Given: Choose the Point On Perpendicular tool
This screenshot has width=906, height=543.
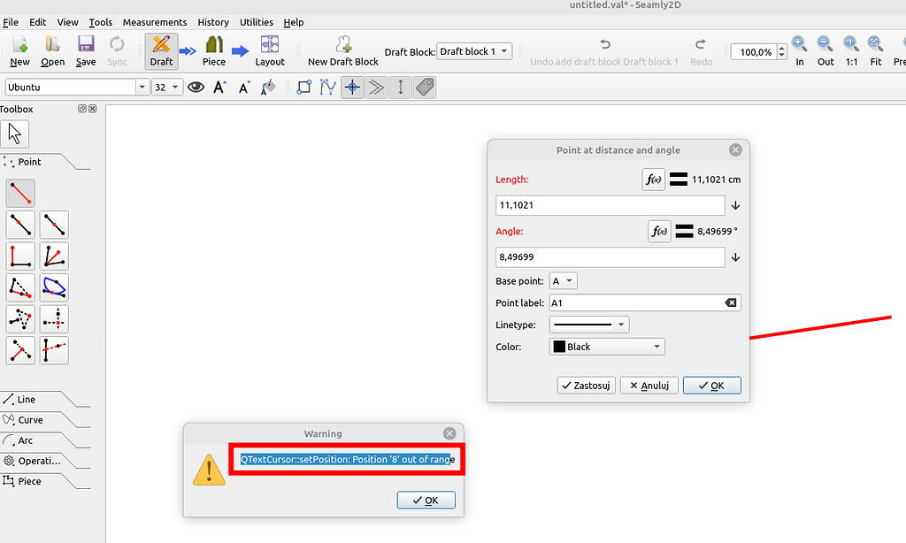Looking at the screenshot, I should coord(19,256).
